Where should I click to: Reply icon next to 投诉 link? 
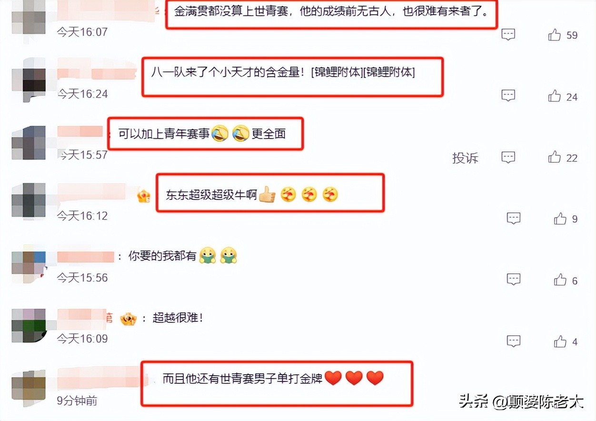click(x=508, y=157)
